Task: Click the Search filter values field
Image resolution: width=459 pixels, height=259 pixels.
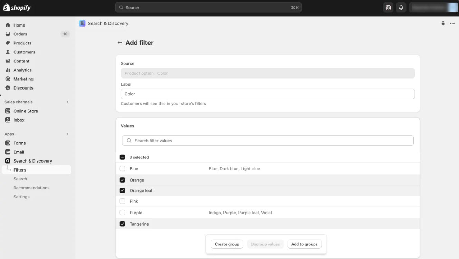Action: [268, 141]
